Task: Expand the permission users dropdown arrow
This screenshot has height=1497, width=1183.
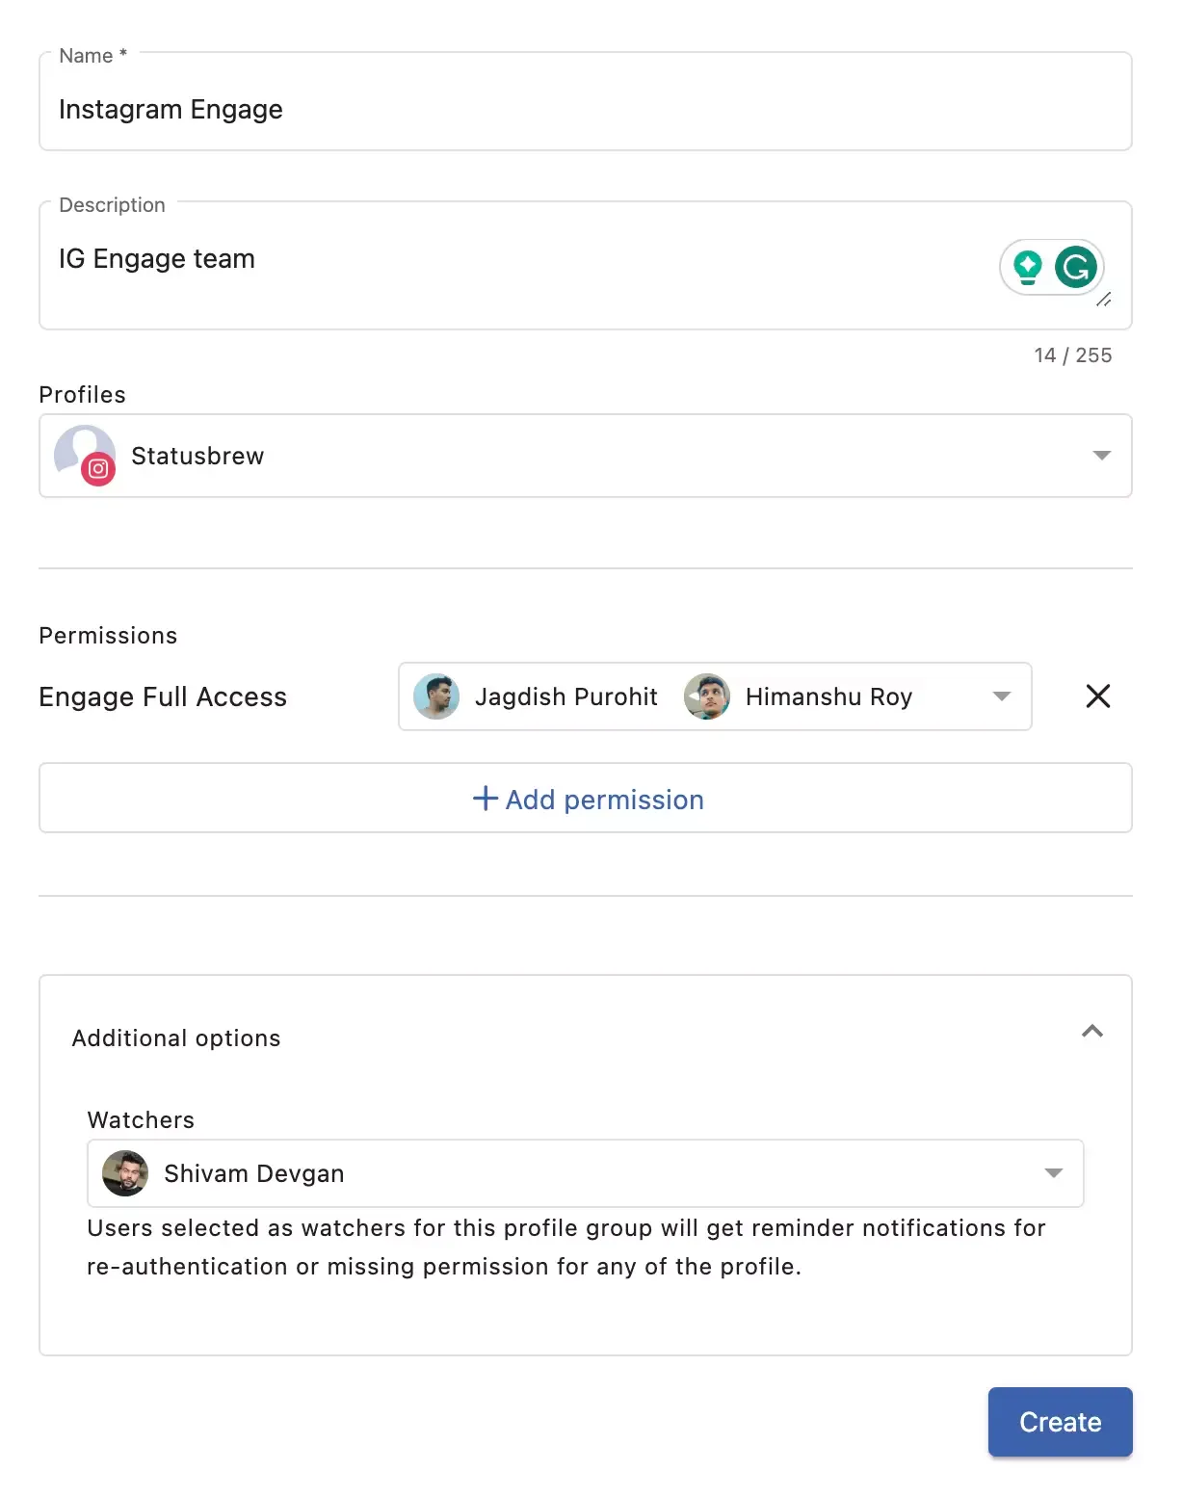Action: 1002,696
